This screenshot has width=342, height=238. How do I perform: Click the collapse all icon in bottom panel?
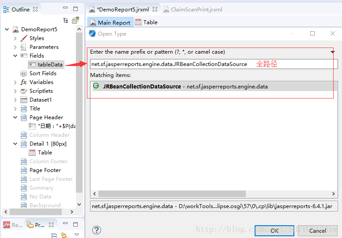click(54, 235)
